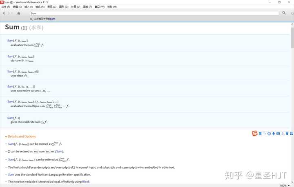Open the Sogou soft keyboard icon
This screenshot has width=294, height=187.
(x=278, y=134)
